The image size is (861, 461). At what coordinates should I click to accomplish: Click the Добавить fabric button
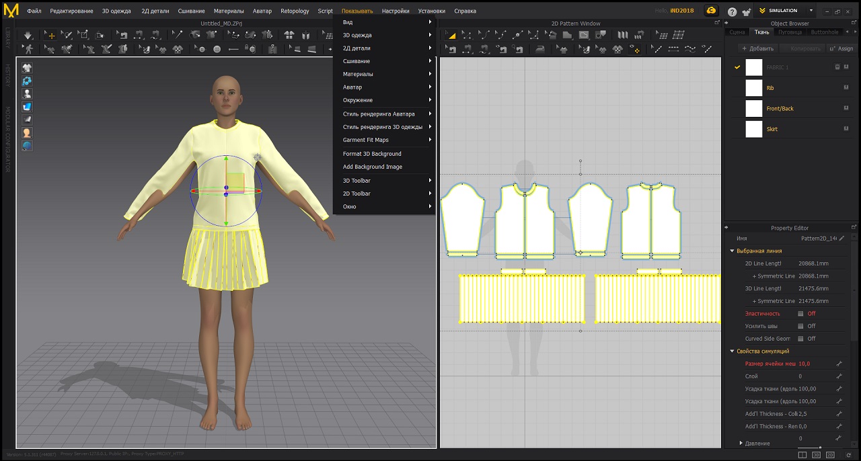[x=758, y=48]
